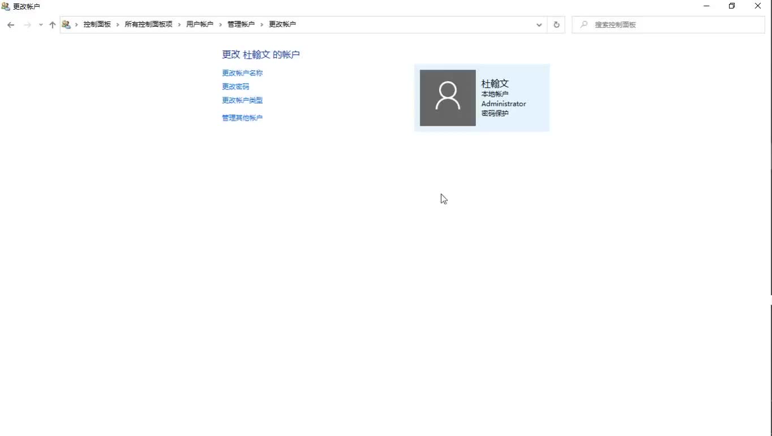Open the recent pages dropdown beside forward arrow
This screenshot has height=436, width=772.
point(40,24)
